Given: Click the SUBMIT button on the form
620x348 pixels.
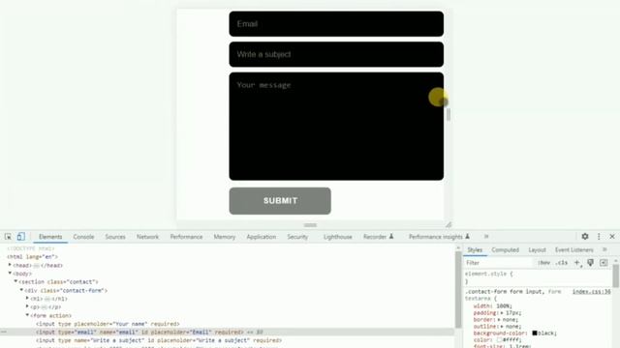Looking at the screenshot, I should pyautogui.click(x=280, y=201).
